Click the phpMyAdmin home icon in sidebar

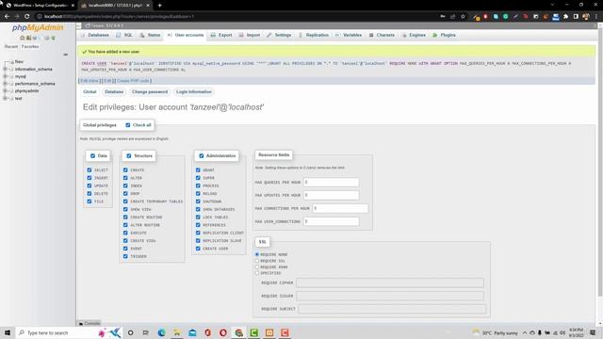point(22,38)
